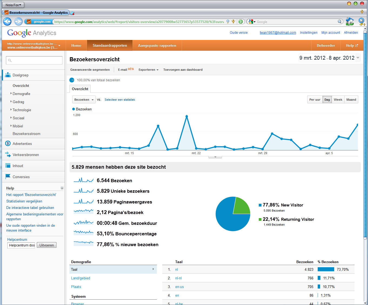The width and height of the screenshot is (368, 305).
Task: Select Plaats demographic link
Action: coord(76,287)
